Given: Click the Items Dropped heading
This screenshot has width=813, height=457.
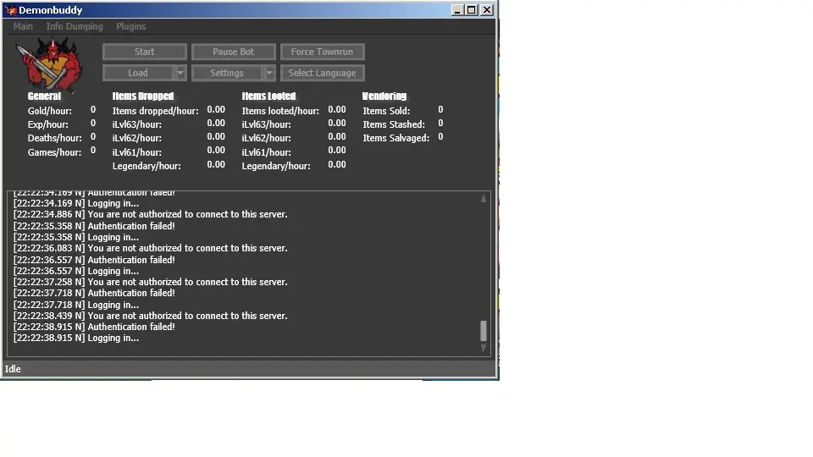Looking at the screenshot, I should click(x=142, y=96).
